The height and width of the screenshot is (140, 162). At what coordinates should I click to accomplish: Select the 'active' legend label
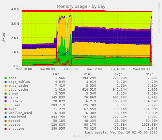tap(14, 125)
